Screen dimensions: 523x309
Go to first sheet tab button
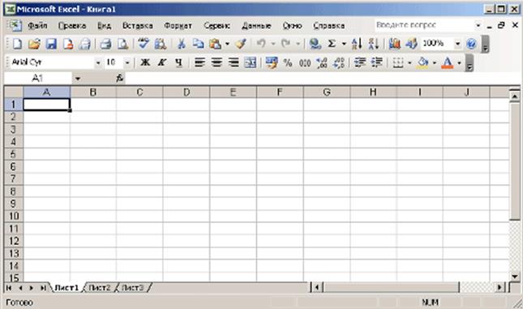[x=9, y=288]
